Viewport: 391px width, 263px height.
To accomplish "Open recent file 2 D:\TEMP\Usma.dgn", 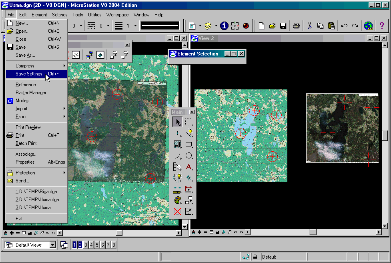I will [x=36, y=200].
